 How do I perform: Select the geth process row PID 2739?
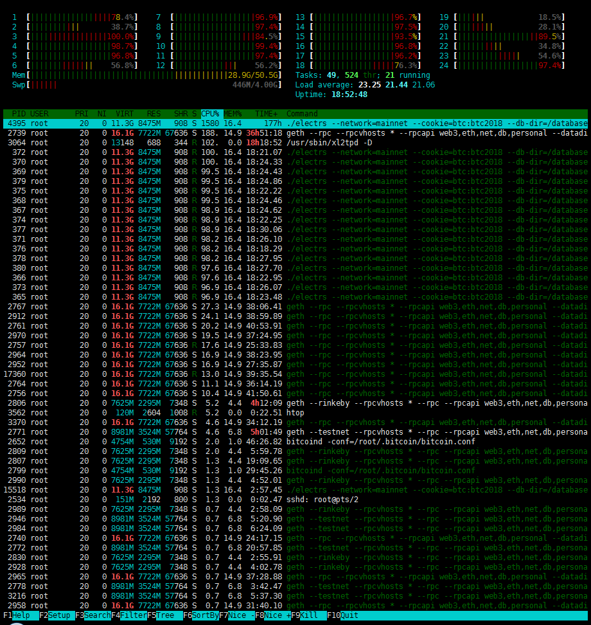pyautogui.click(x=295, y=133)
